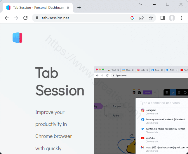Click the Google icon in address bar
Screen dimensions: 188x154
pos(132,18)
